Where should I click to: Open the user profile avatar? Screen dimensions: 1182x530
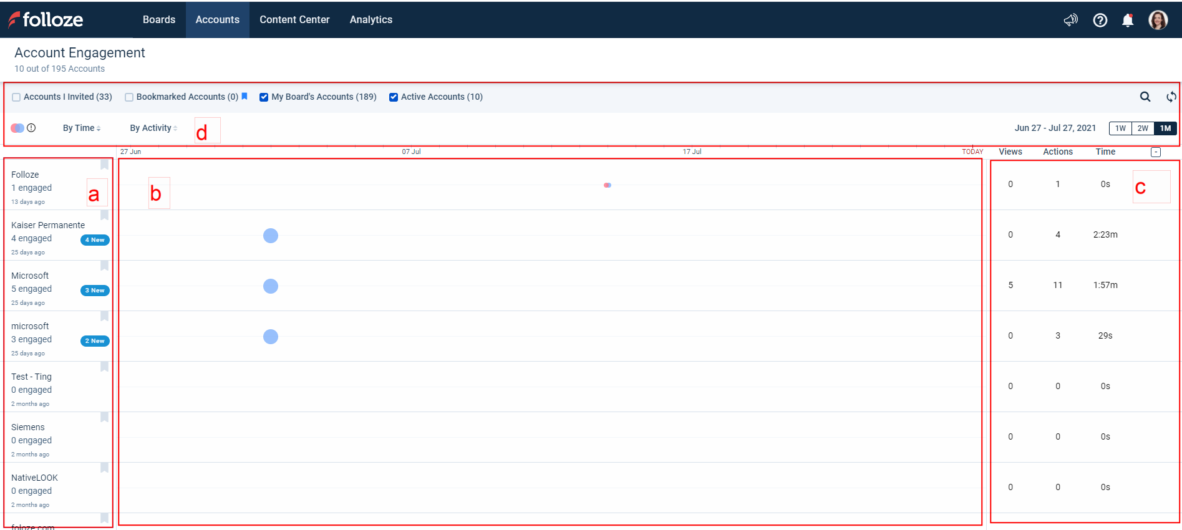tap(1158, 20)
